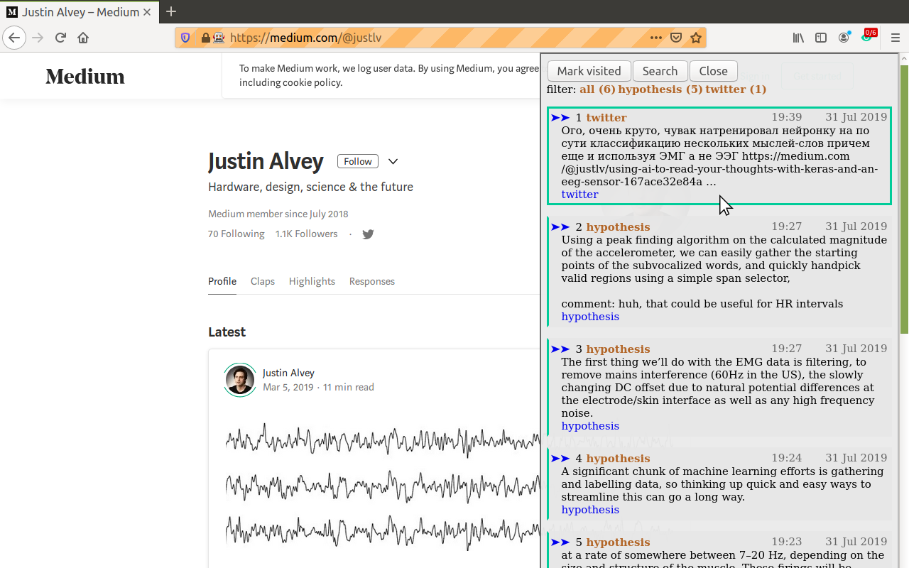This screenshot has height=568, width=909.
Task: Click the tracking protection shield icon
Action: [x=186, y=38]
